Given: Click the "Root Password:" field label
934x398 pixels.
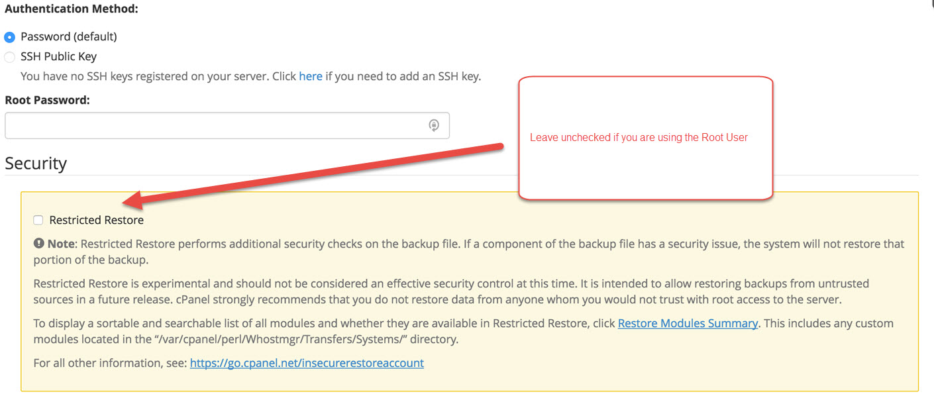Looking at the screenshot, I should coord(47,100).
